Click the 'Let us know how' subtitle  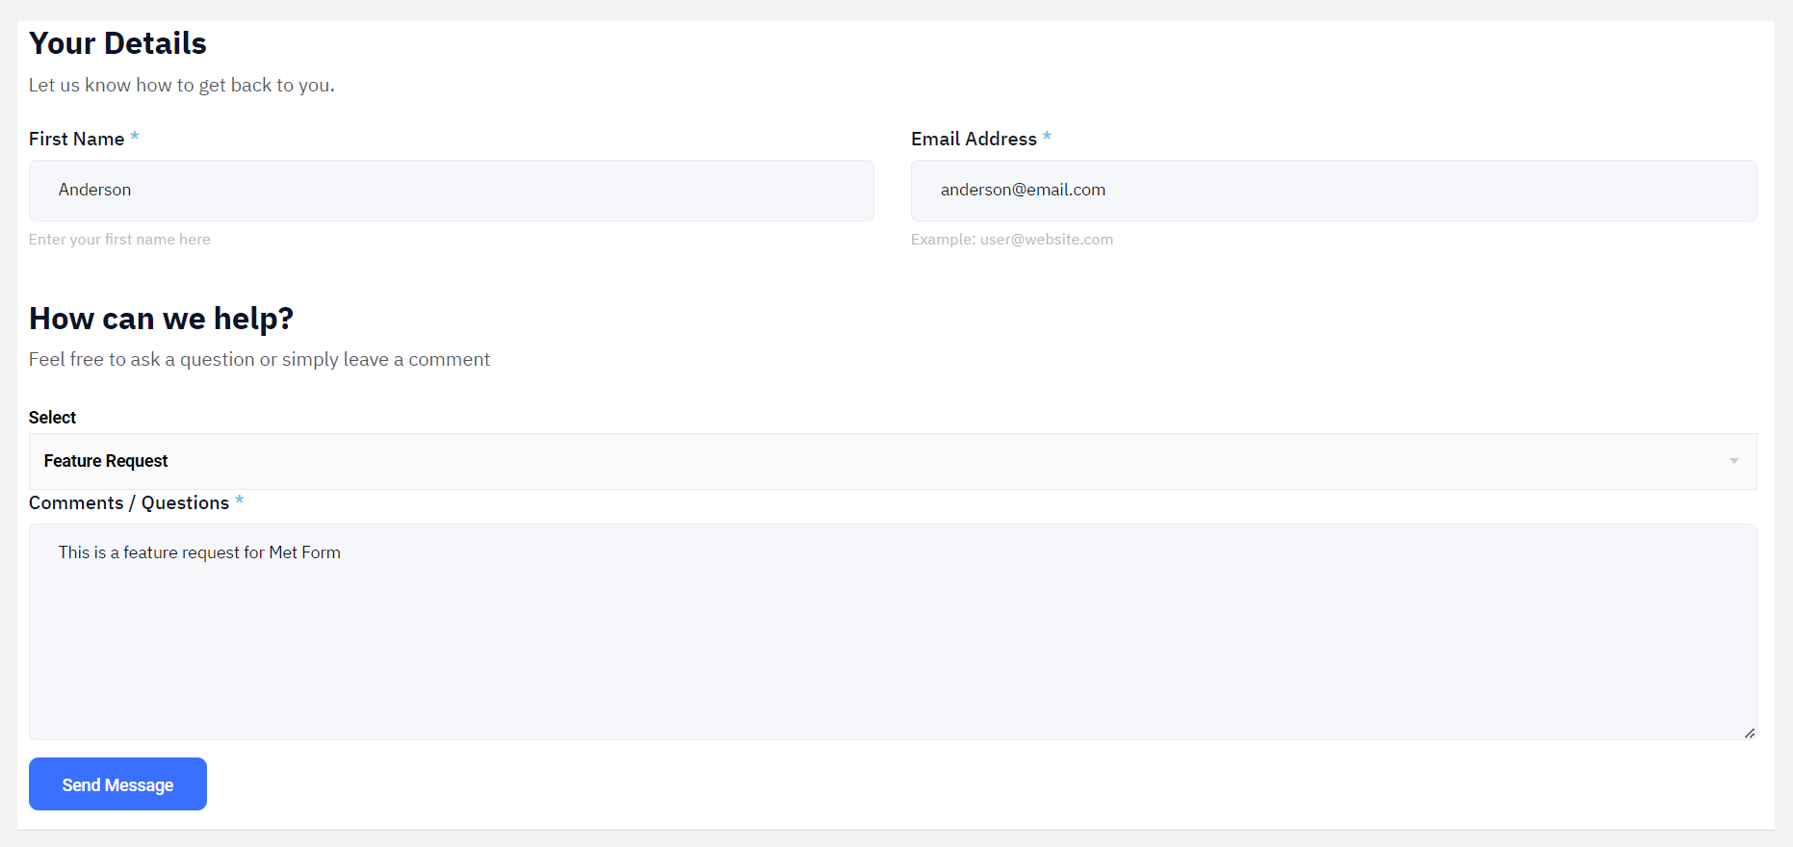click(181, 85)
